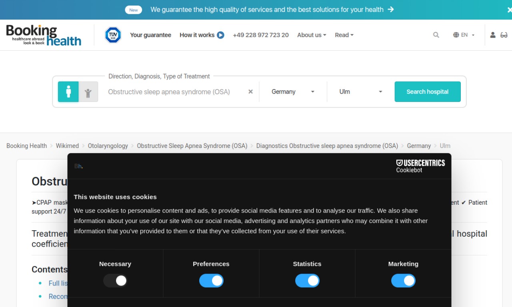Open search with the magnifier icon
Screen dimensions: 512x307
[x=436, y=35]
